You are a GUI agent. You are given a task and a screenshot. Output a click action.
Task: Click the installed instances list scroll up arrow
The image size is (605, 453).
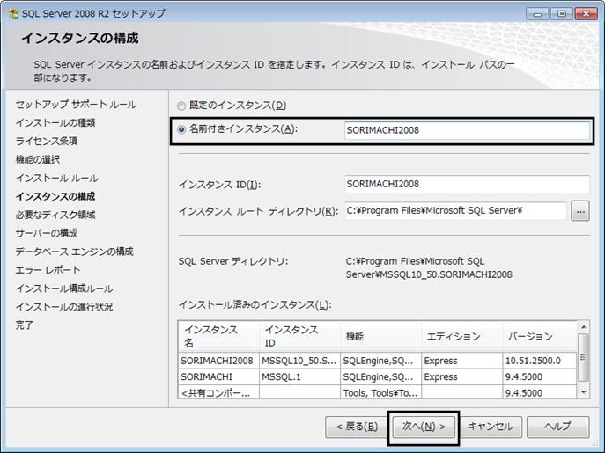pyautogui.click(x=583, y=327)
